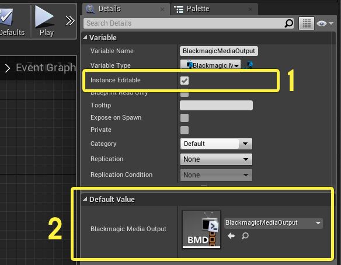
Task: Focus the Search Details field
Action: [x=189, y=23]
